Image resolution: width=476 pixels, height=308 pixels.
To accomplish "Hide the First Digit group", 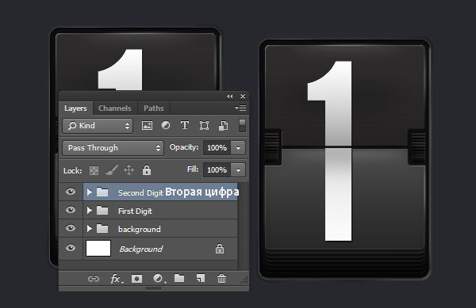I will 71,210.
